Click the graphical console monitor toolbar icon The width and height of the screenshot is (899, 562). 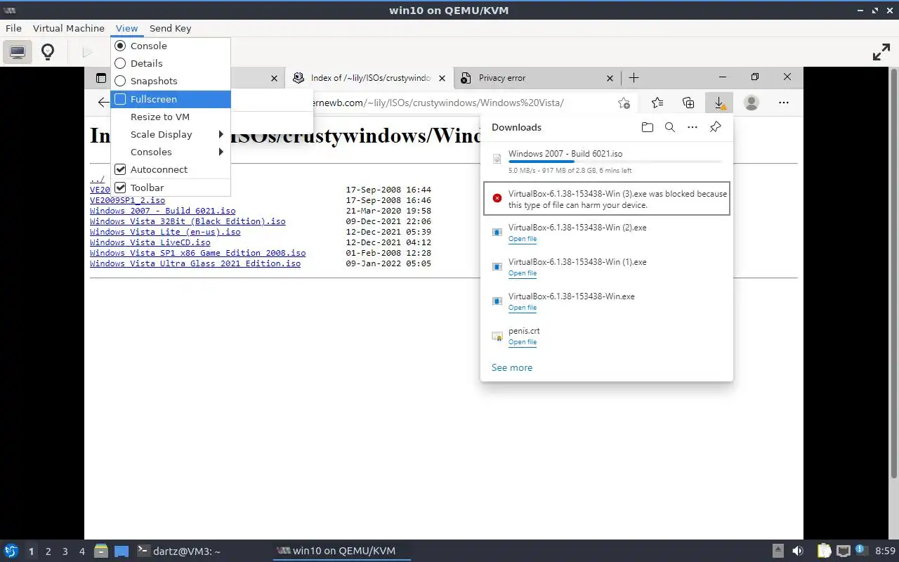(18, 52)
